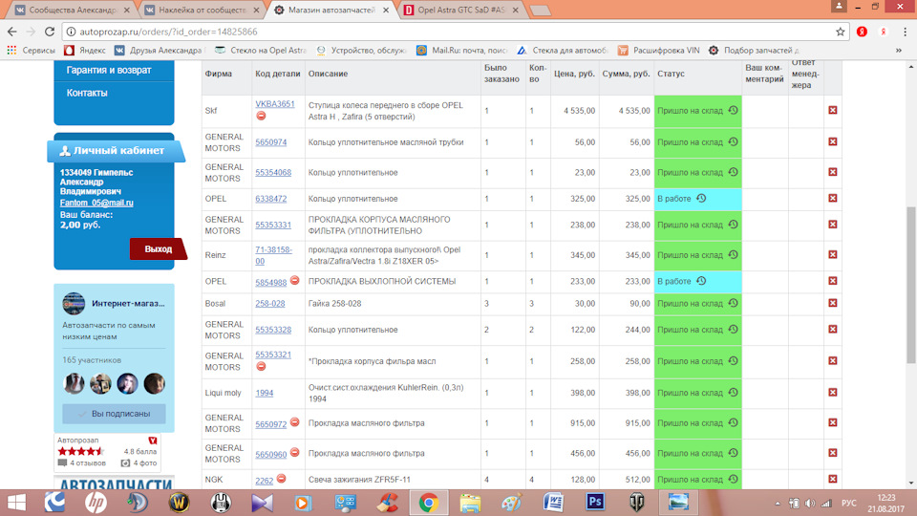Click red minus icon next to 5854988

pos(295,280)
